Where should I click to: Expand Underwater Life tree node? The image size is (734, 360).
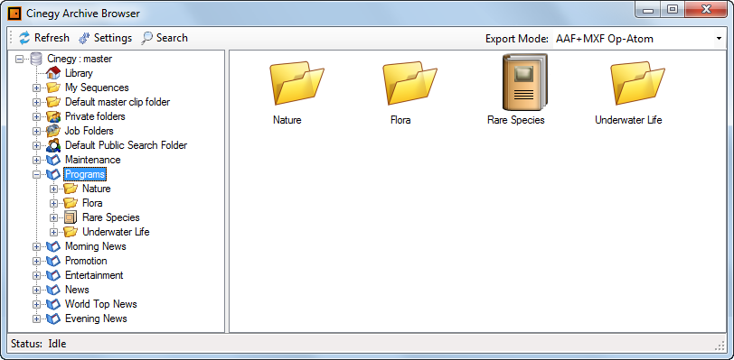pyautogui.click(x=54, y=233)
